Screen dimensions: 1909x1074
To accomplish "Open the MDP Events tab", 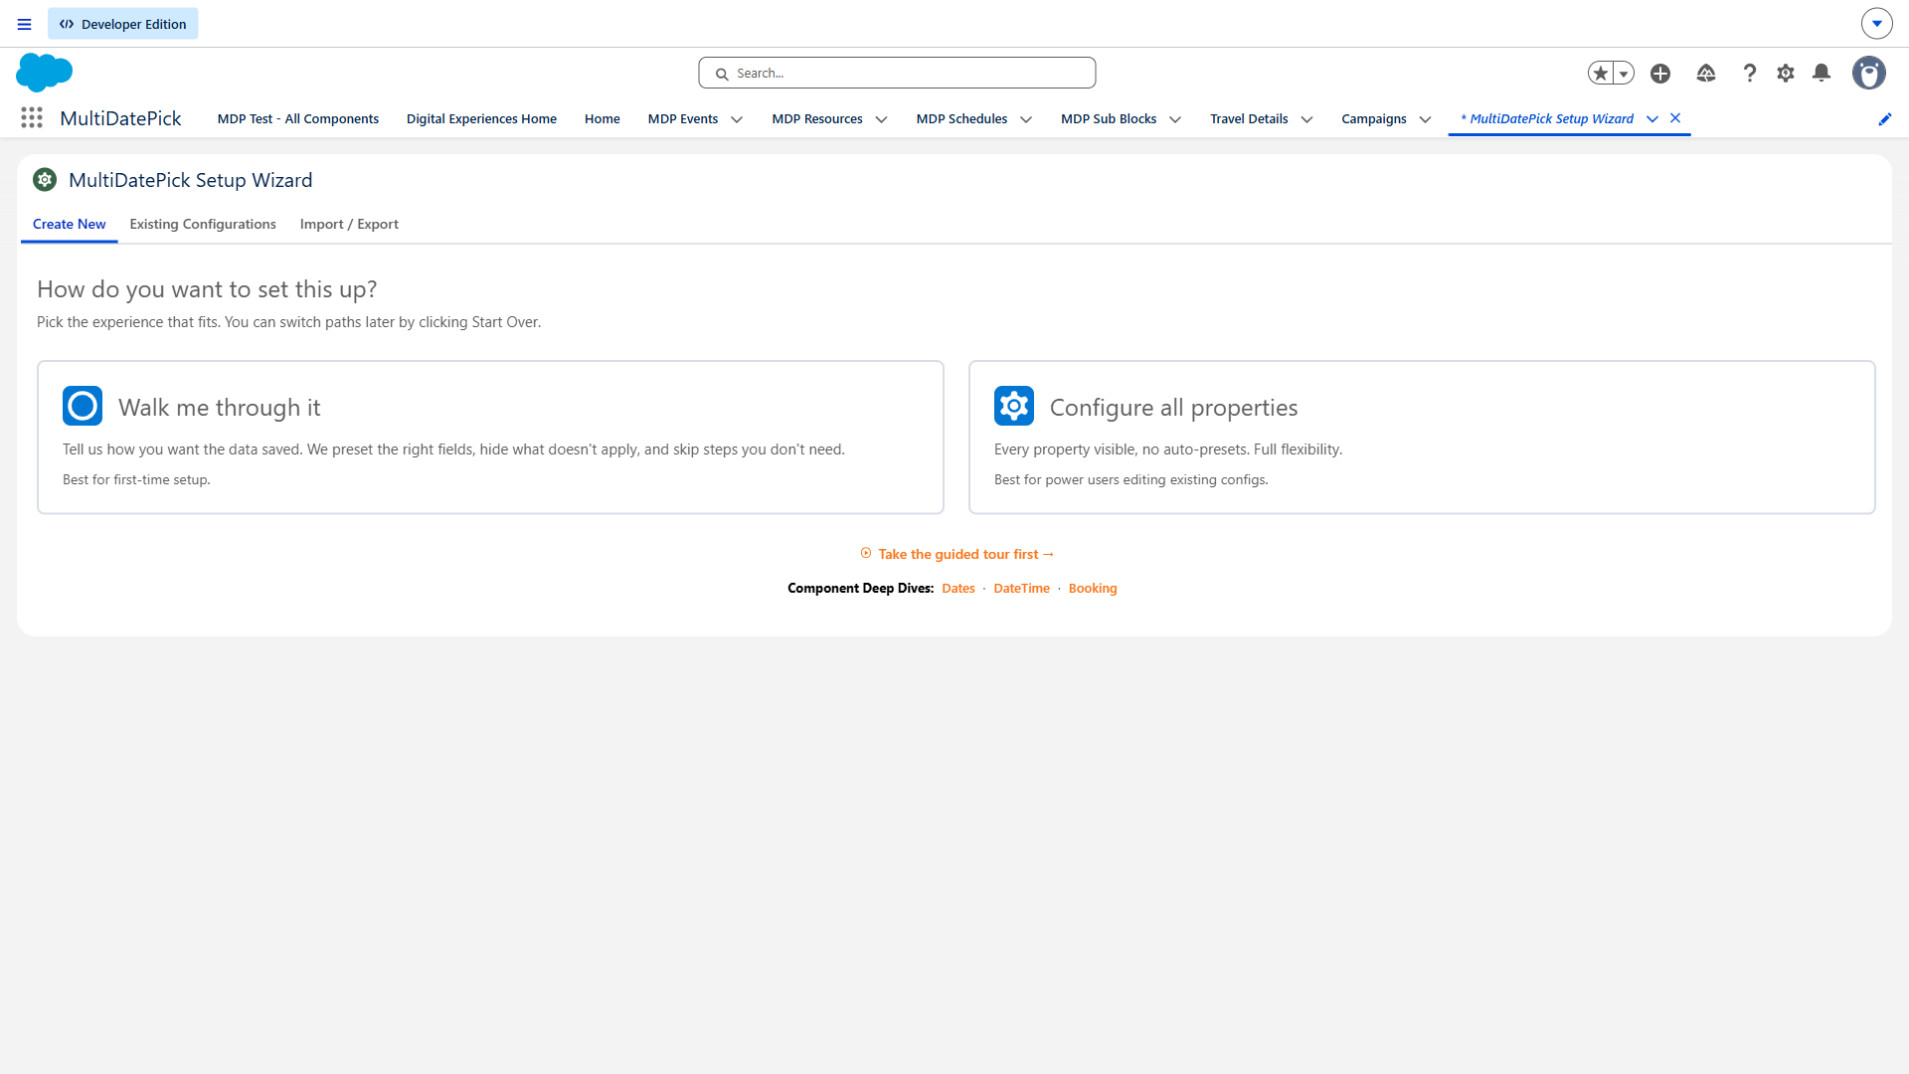I will (x=683, y=118).
